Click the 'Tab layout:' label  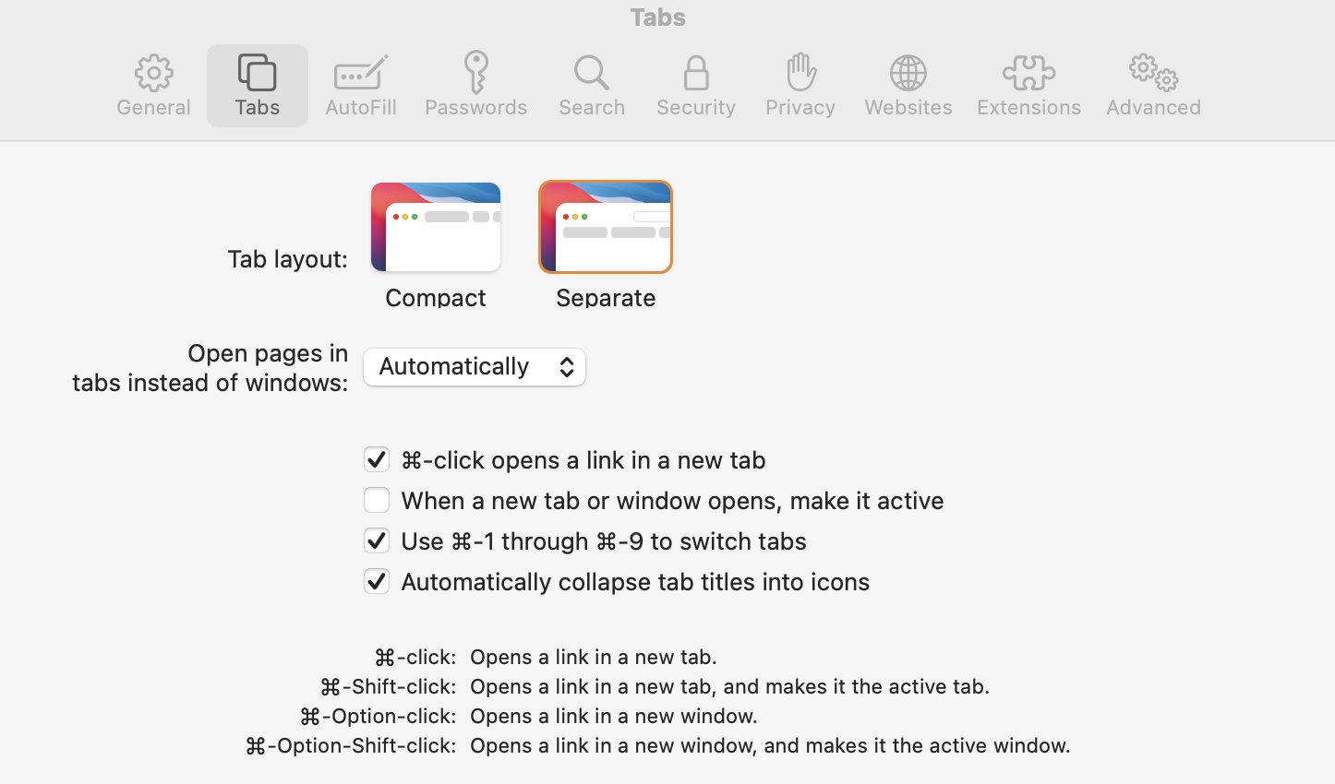[x=288, y=259]
